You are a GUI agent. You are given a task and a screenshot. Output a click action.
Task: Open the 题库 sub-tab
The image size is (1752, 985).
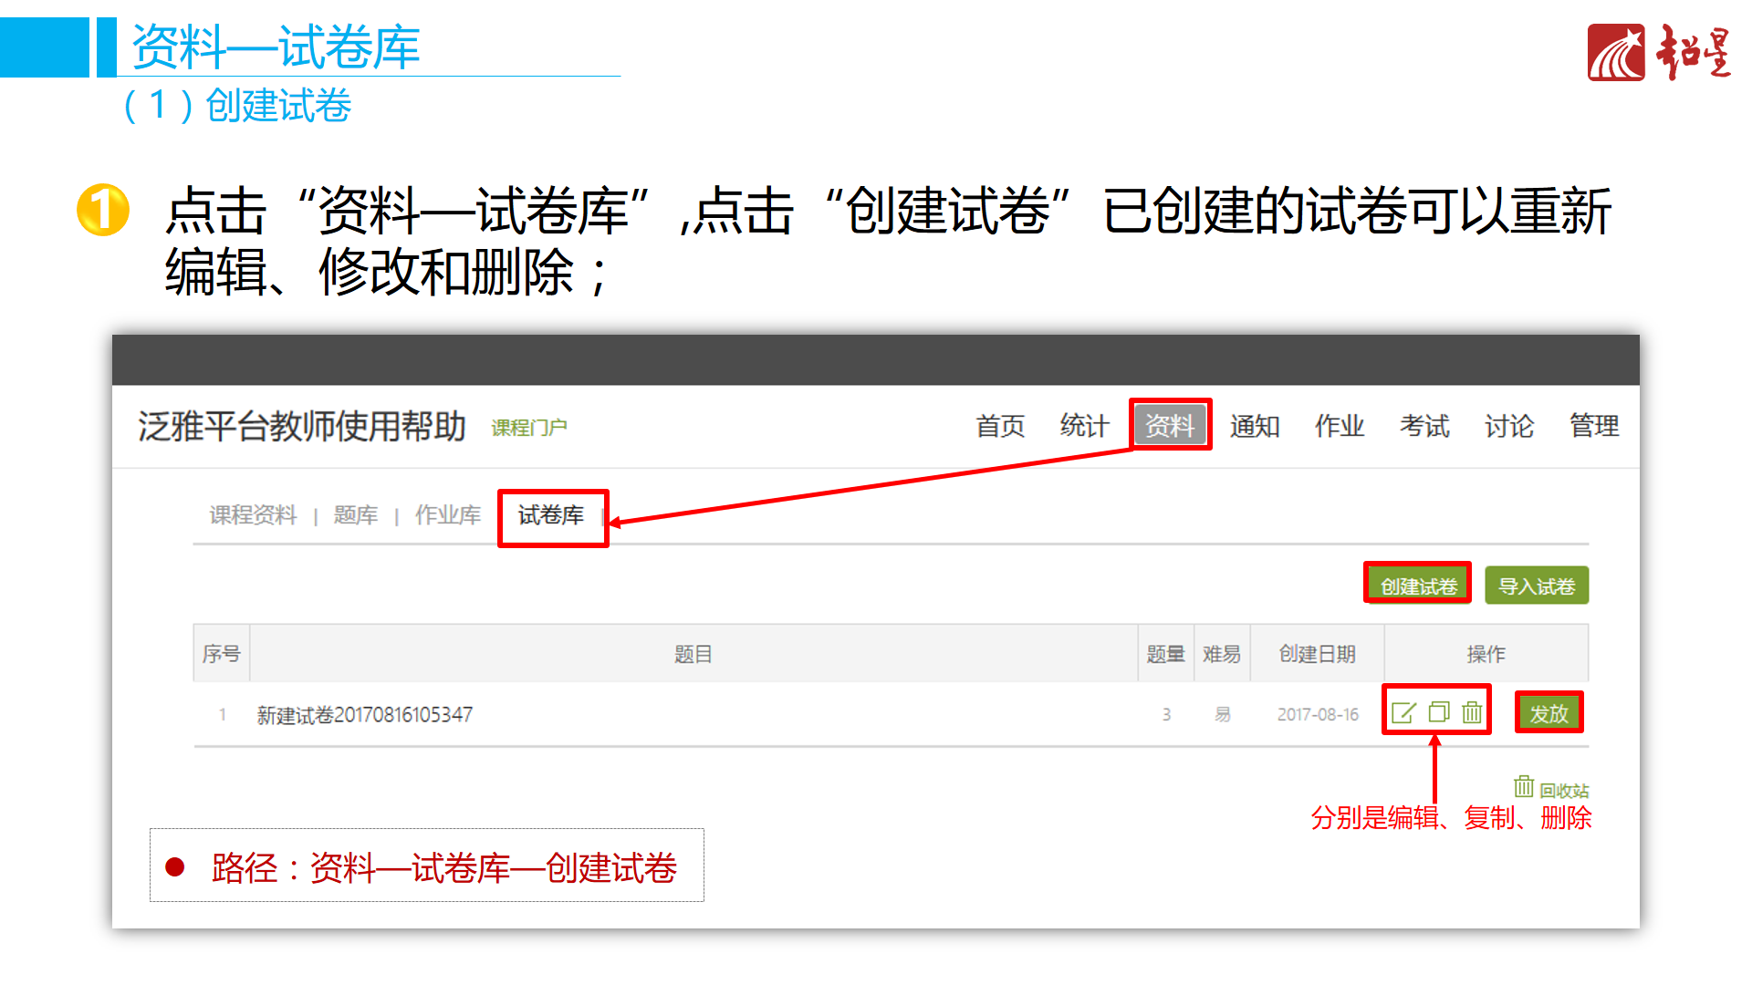356,516
